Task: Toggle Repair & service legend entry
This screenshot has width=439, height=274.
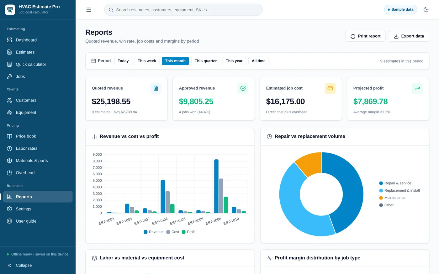Action: [395, 183]
